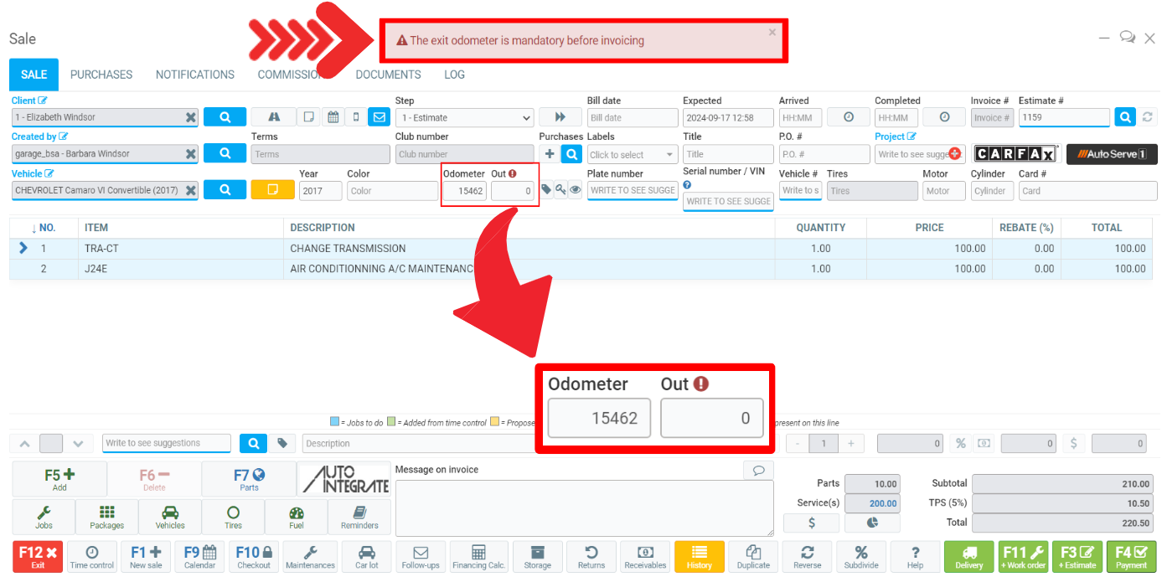This screenshot has width=1162, height=577.
Task: Open the LOG tab
Action: click(x=454, y=75)
